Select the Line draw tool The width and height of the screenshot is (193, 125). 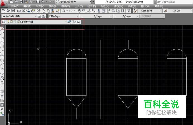click(x=2, y=29)
